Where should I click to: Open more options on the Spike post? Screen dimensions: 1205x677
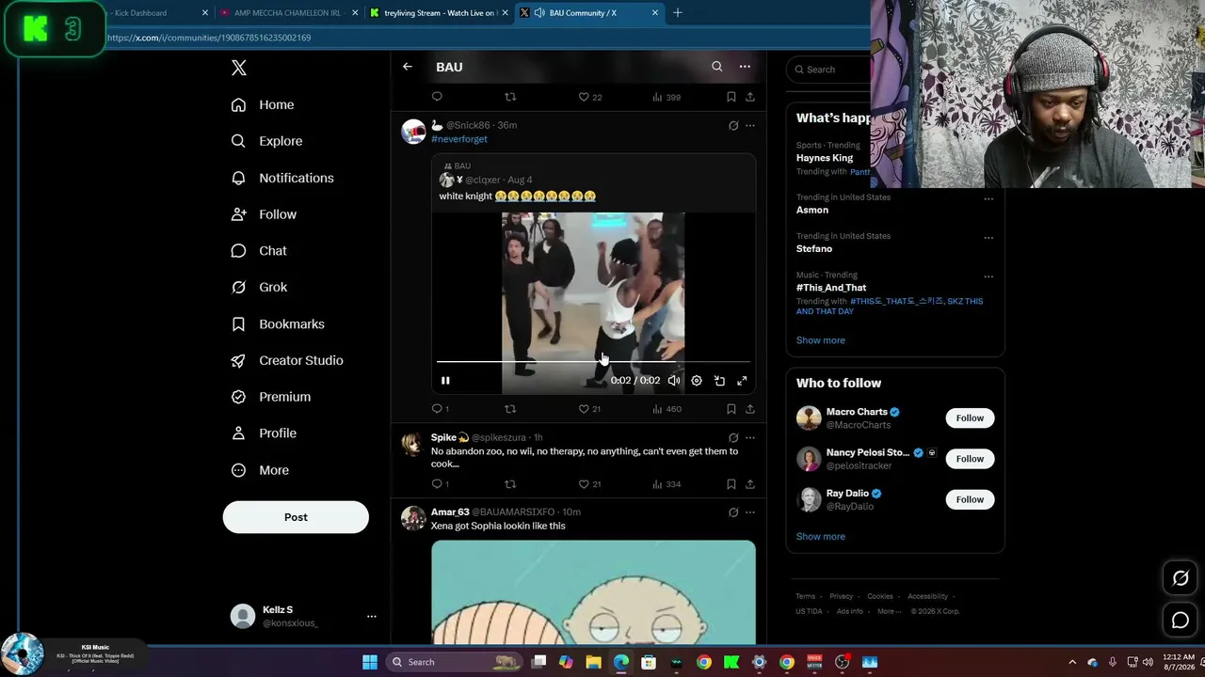point(750,437)
